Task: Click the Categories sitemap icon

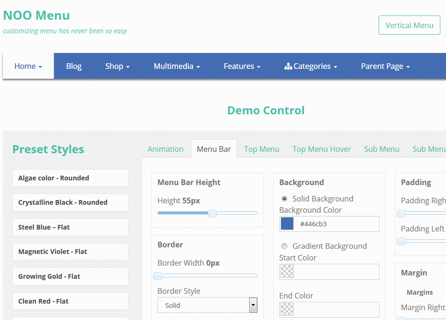Action: [x=288, y=66]
